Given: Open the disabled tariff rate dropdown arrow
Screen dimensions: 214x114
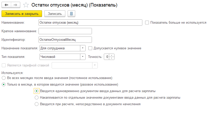Looking at the screenshot, I should tap(95, 65).
